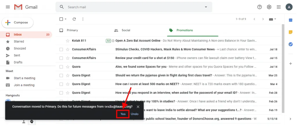This screenshot has width=297, height=129.
Task: Open the Support help icon
Action: (x=260, y=7)
